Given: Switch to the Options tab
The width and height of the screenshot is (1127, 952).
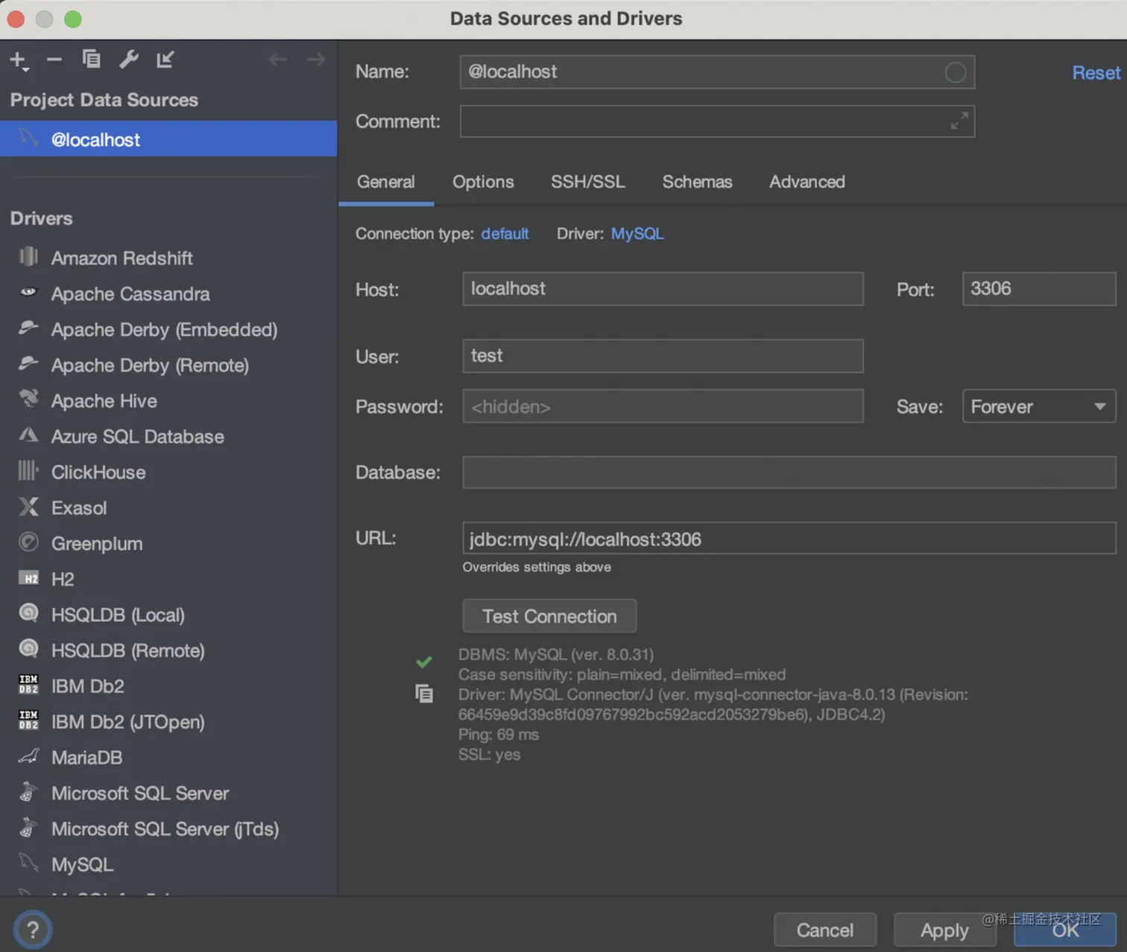Looking at the screenshot, I should pos(483,183).
